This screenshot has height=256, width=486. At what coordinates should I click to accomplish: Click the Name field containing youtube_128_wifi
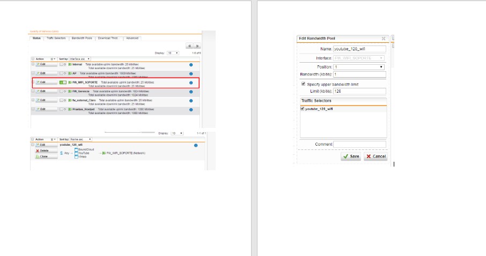(x=359, y=49)
